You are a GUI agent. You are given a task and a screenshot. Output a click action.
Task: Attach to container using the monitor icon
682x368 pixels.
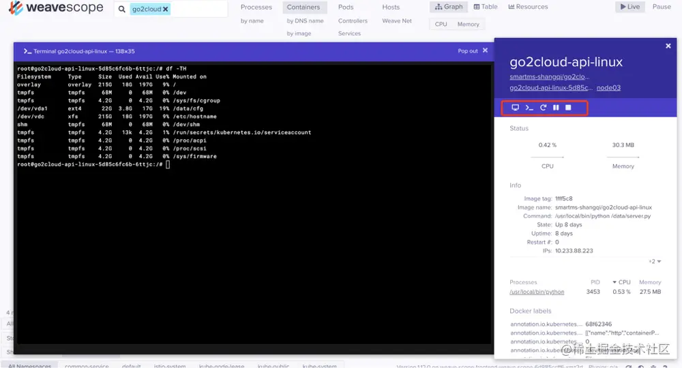pyautogui.click(x=515, y=107)
